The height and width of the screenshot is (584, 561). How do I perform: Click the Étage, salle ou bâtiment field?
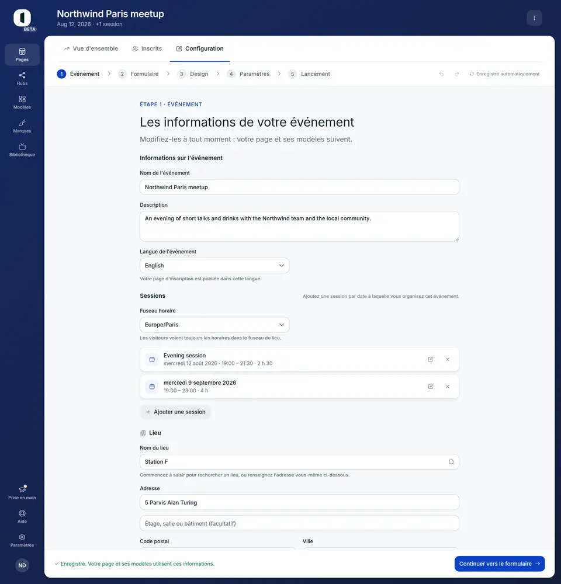point(299,523)
